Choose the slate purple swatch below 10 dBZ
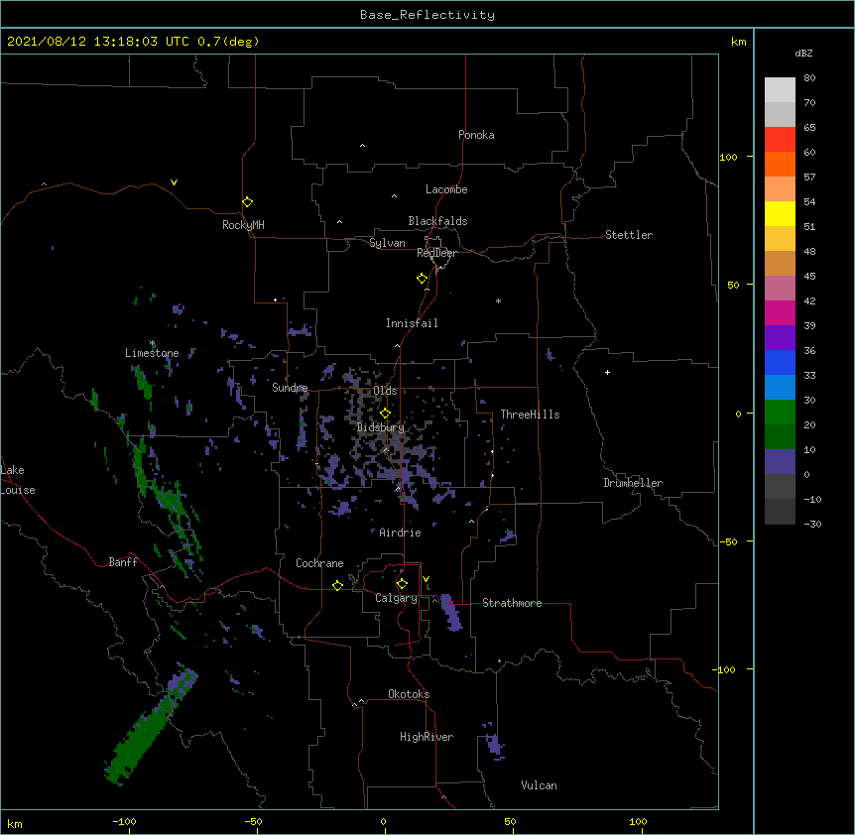 tap(780, 462)
